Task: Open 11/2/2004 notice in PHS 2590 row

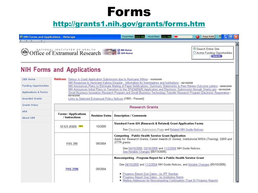Action: 151,164
